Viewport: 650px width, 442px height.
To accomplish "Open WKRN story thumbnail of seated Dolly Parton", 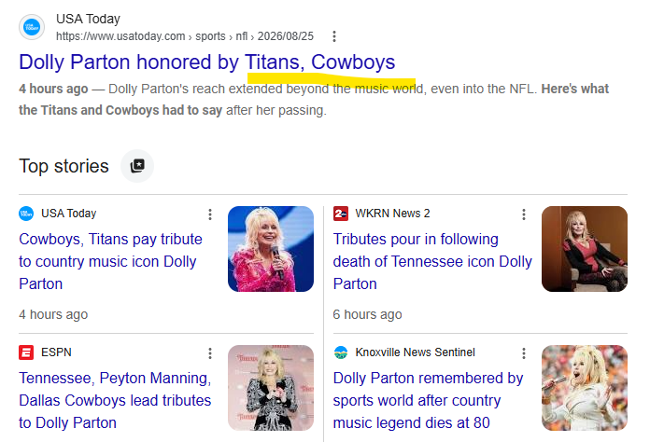I will 585,249.
